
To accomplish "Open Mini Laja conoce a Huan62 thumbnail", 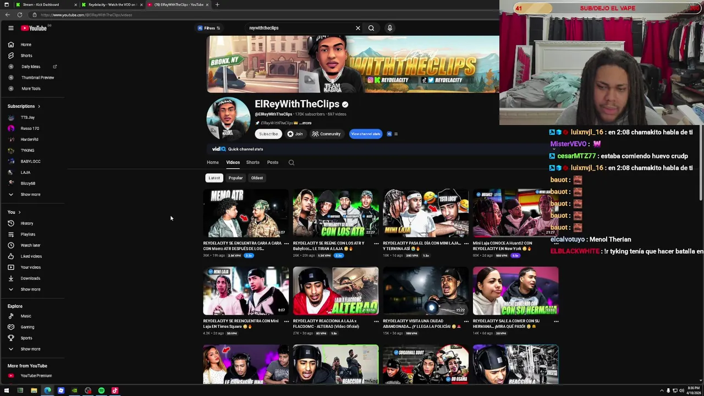I will pos(515,213).
